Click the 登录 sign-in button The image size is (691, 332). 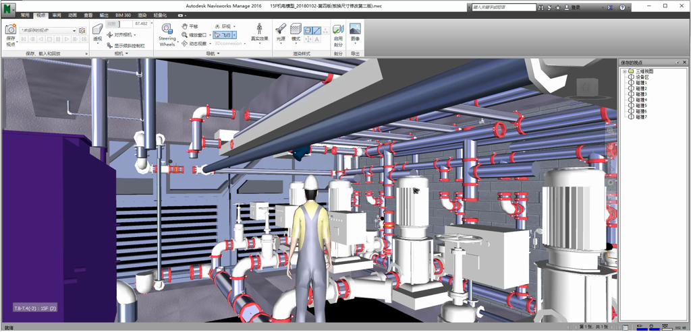click(574, 7)
